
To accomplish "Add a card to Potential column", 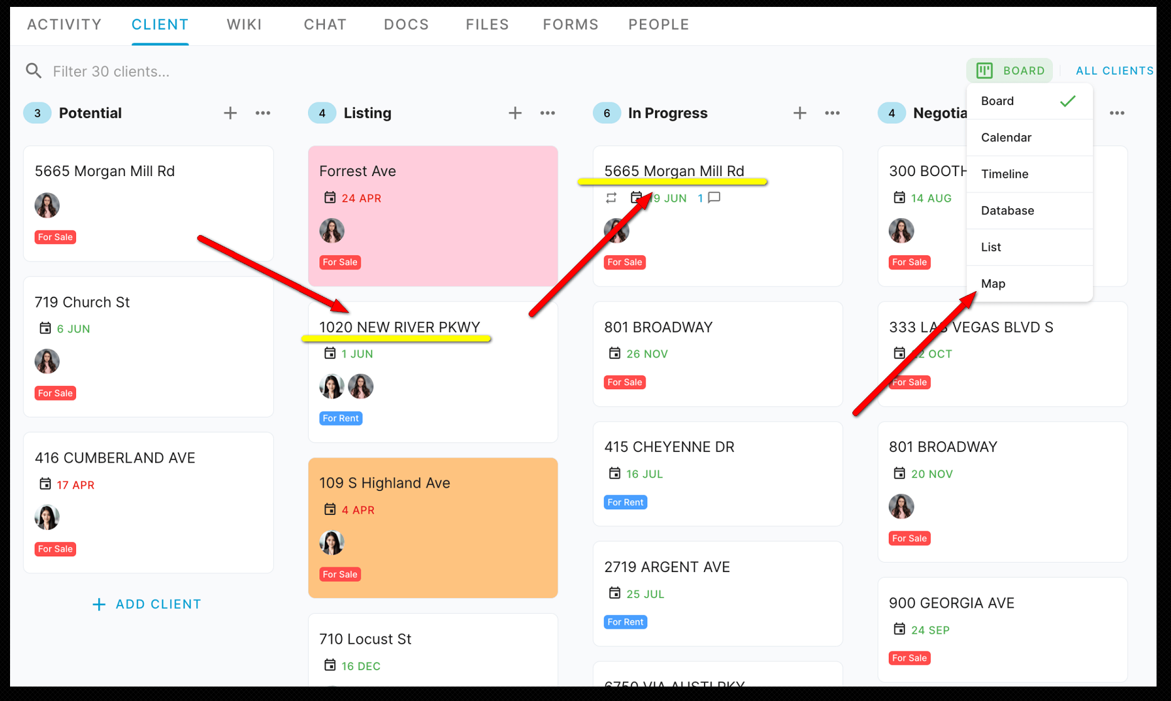I will [x=231, y=113].
